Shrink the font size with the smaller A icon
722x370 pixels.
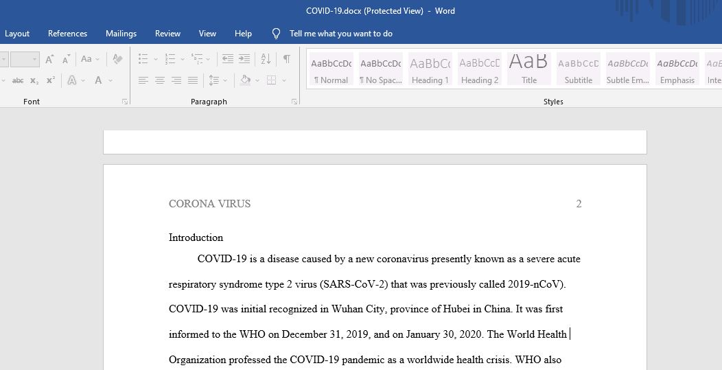coord(67,59)
